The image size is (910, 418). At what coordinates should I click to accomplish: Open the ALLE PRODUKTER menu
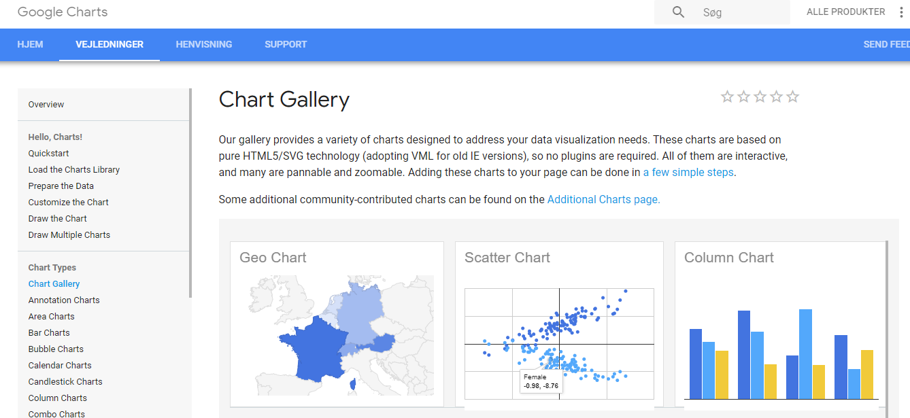[845, 12]
